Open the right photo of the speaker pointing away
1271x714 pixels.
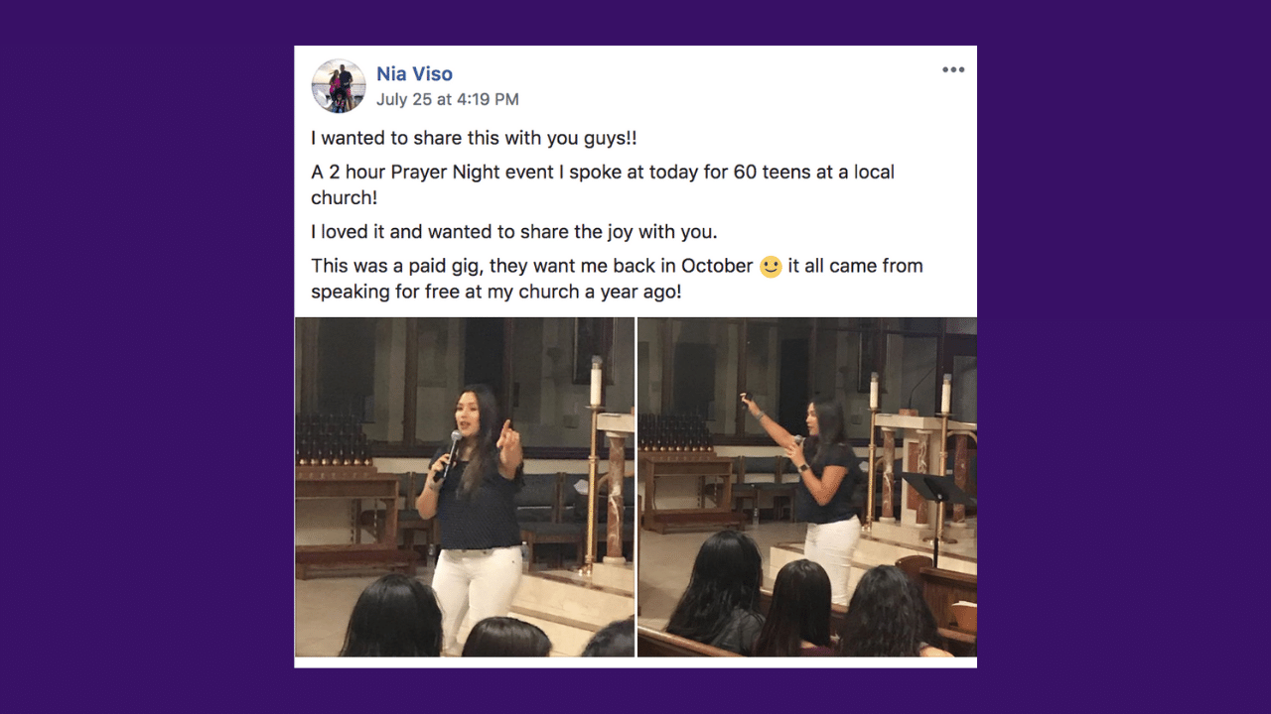(x=807, y=487)
